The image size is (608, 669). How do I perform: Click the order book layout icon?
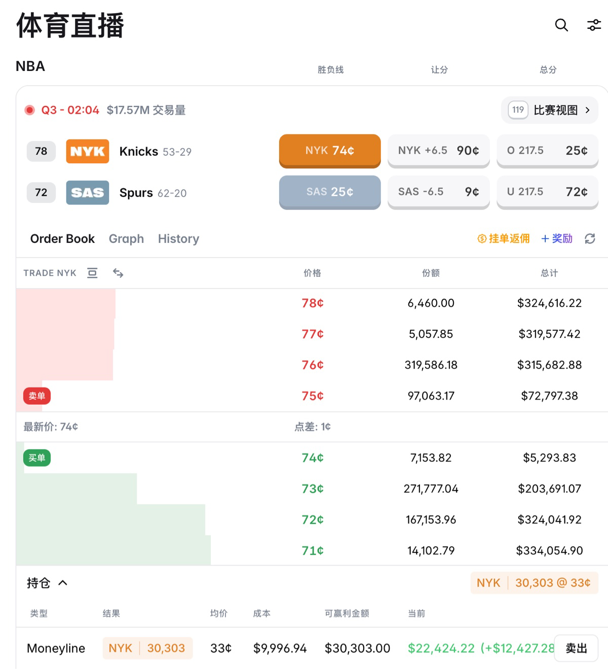[x=92, y=273]
